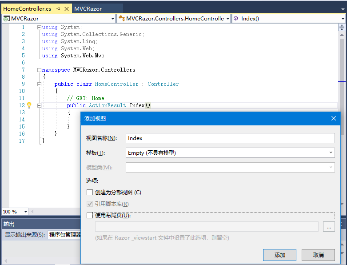
Task: Click the split editor icon above scrollbar
Action: point(342,27)
